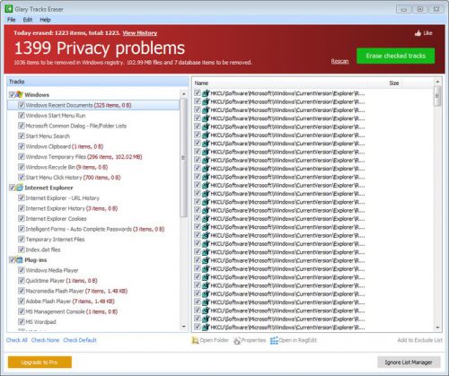
Task: Toggle Windows Temporary Files checkbox
Action: coord(22,157)
